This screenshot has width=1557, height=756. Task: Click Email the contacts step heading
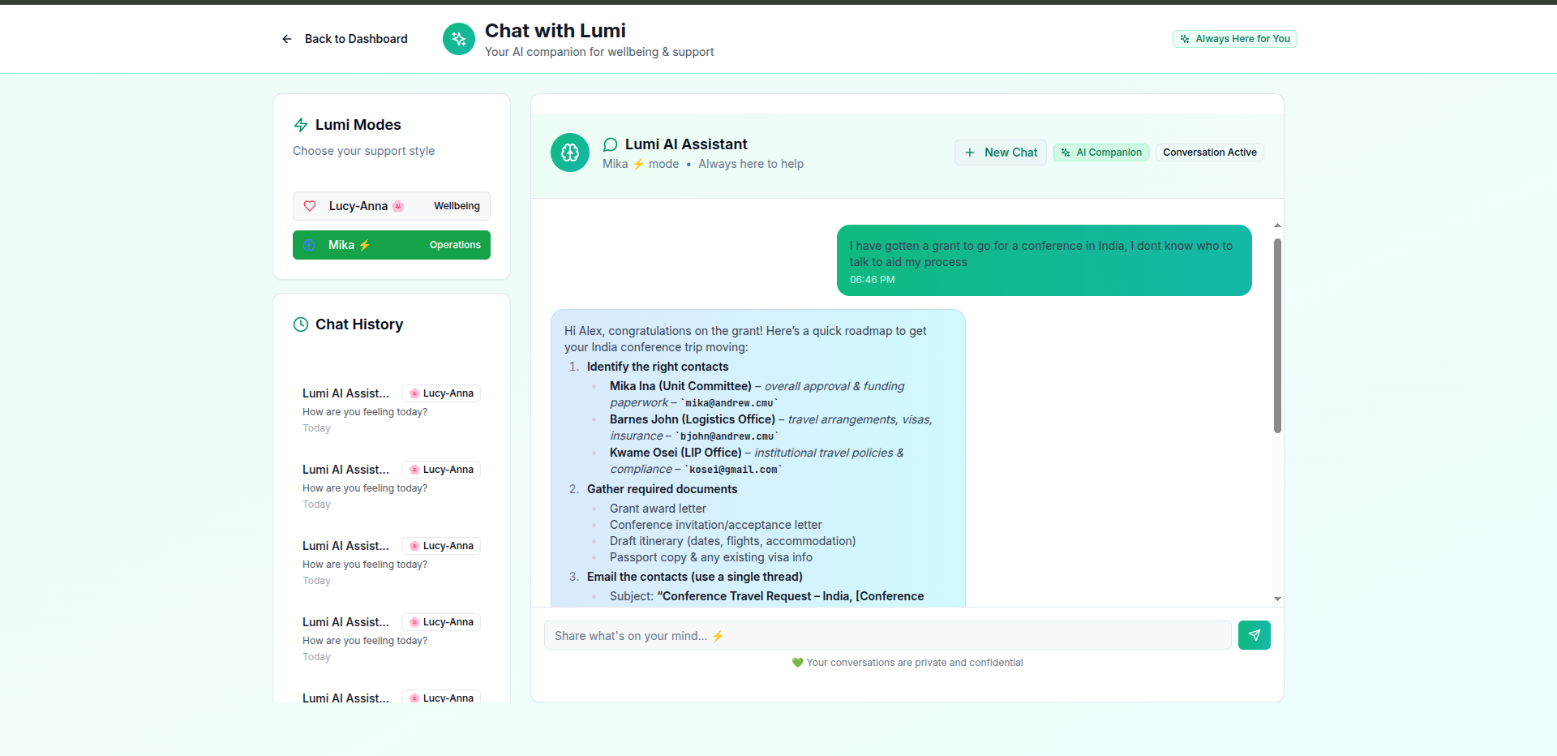pyautogui.click(x=695, y=577)
